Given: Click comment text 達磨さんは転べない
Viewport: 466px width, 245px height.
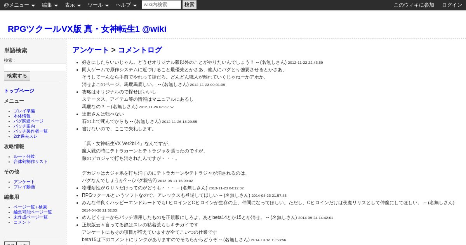Looking at the screenshot, I should 103,114.
